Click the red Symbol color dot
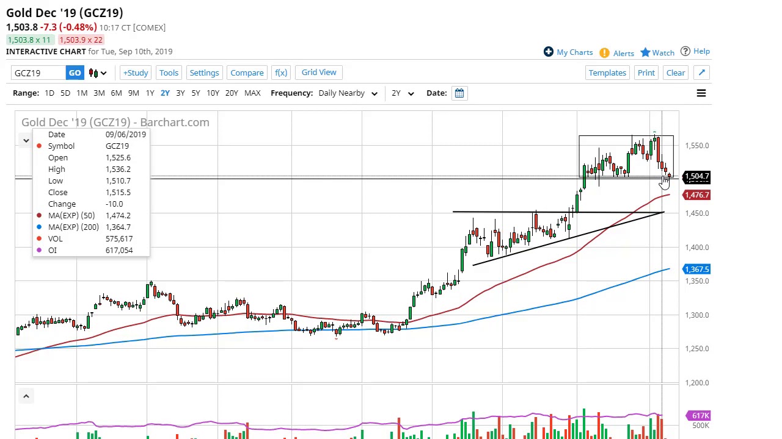This screenshot has height=439, width=782. [39, 146]
